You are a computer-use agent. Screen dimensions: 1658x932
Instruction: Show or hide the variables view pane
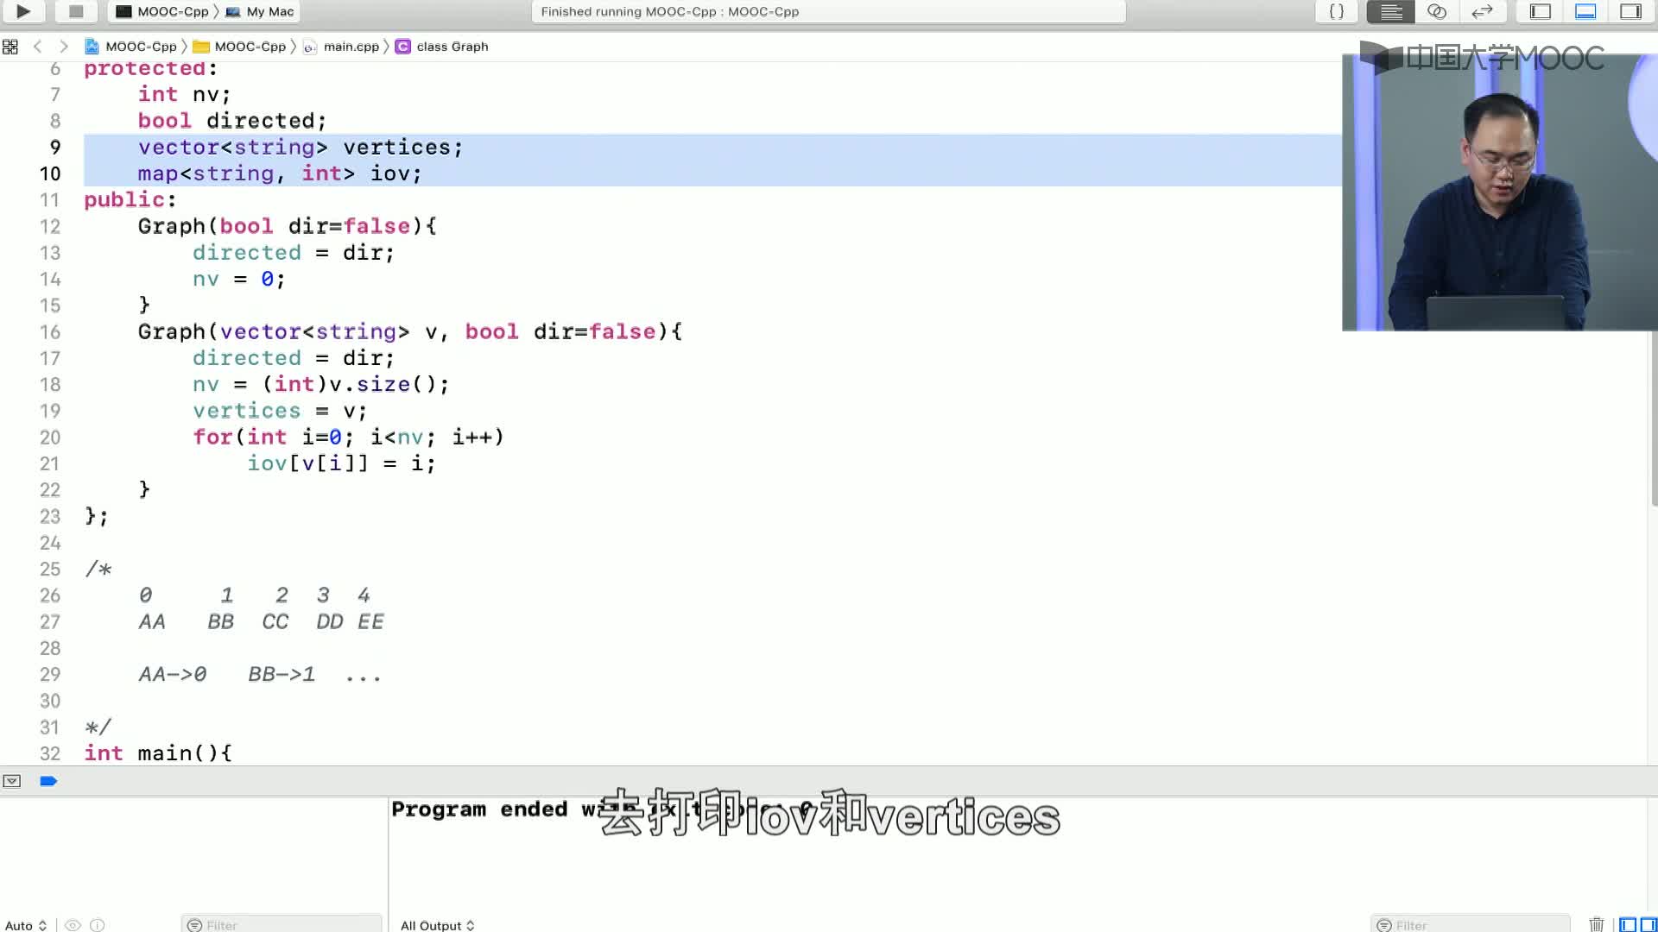[x=1627, y=925]
